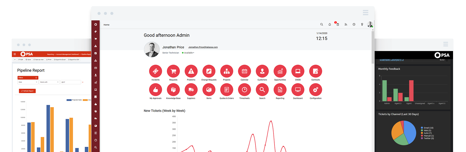Viewport: 466px width, 152px height.
Task: Click the Refresh Report button
Action: pos(27,91)
